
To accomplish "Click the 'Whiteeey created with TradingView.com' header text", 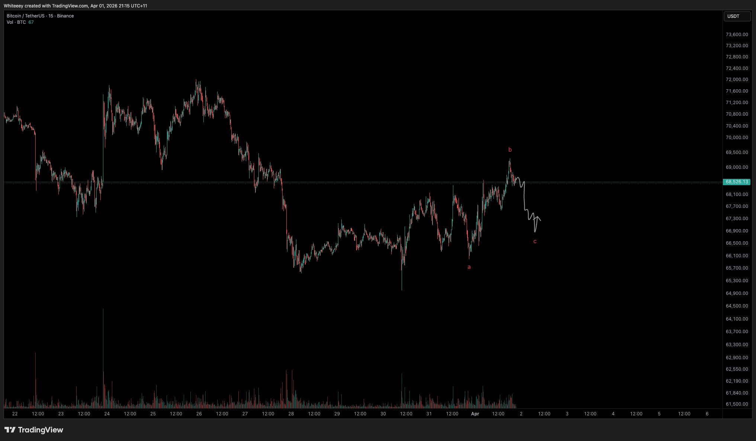I will coord(46,6).
